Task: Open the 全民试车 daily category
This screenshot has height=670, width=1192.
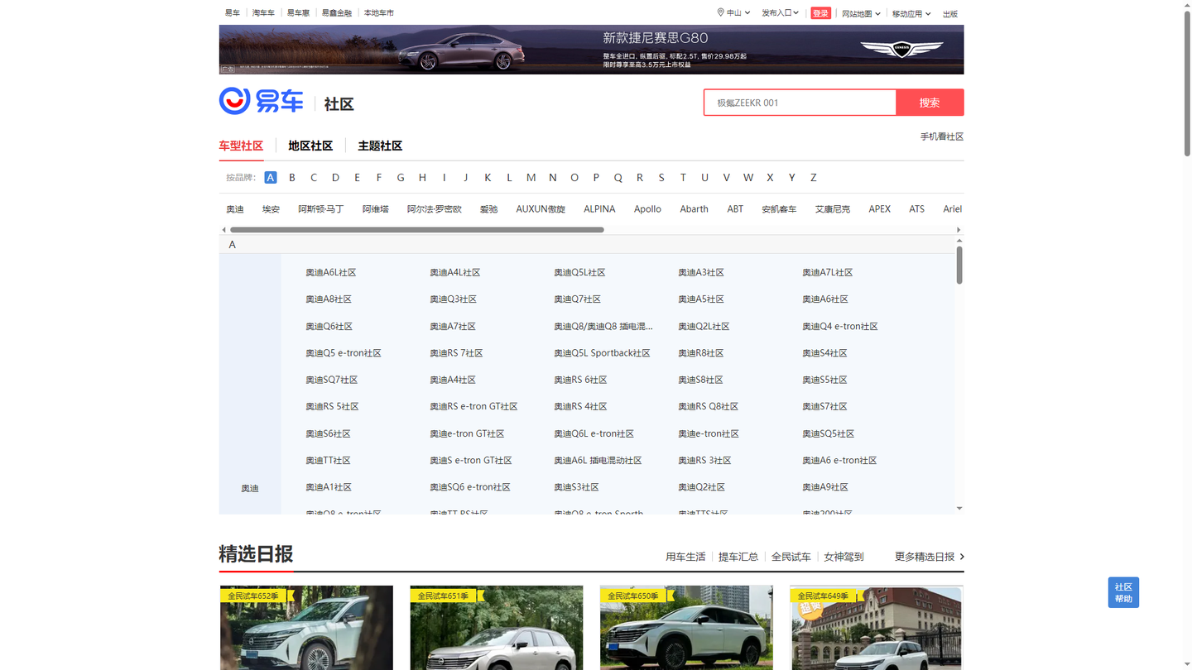Action: coord(791,557)
